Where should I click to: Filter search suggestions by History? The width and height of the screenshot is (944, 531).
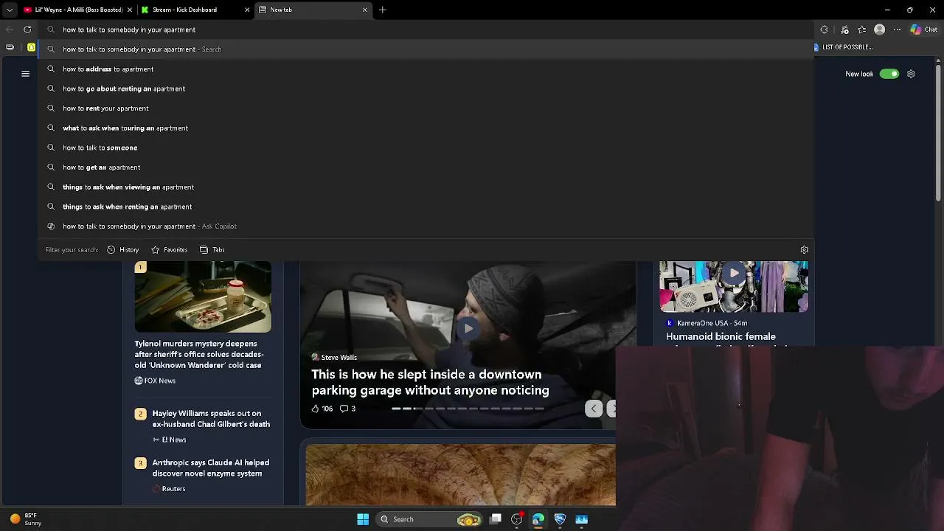coord(123,250)
